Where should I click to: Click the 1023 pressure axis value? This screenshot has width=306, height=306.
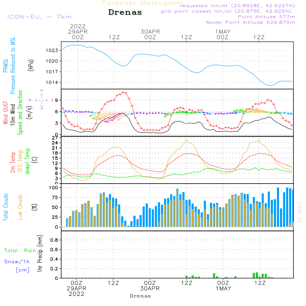(x=52, y=50)
